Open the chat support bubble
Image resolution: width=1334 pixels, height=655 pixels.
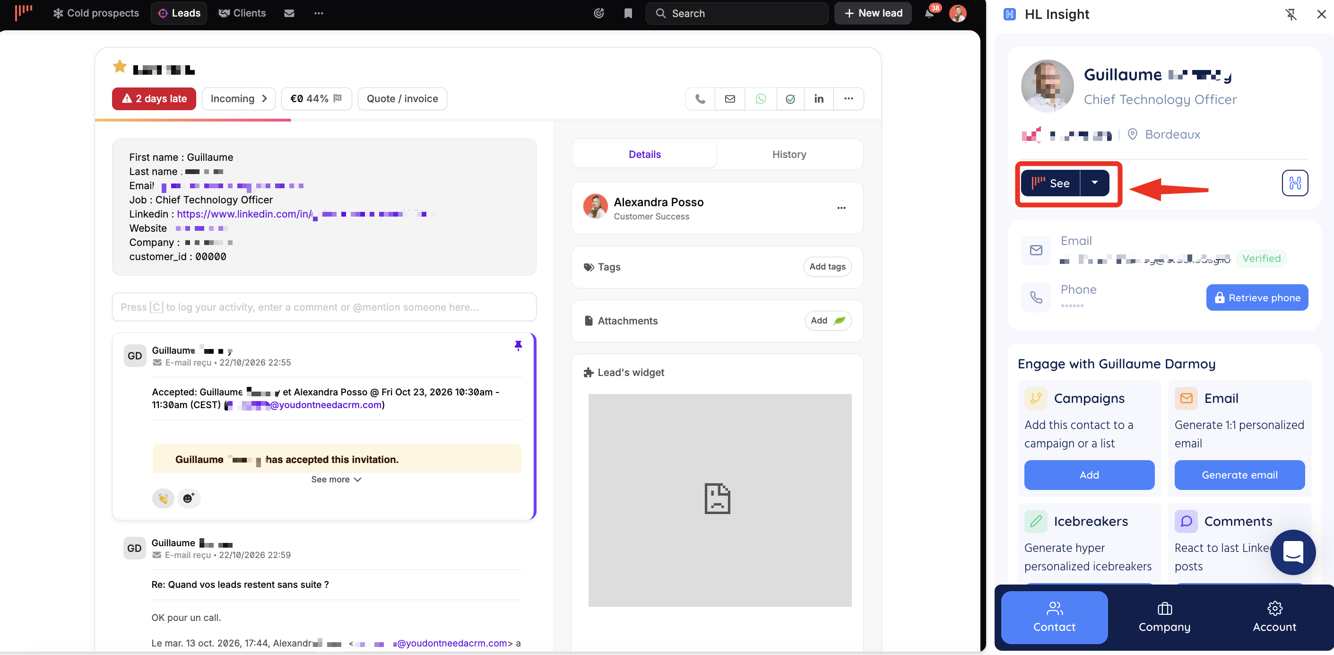point(1292,552)
